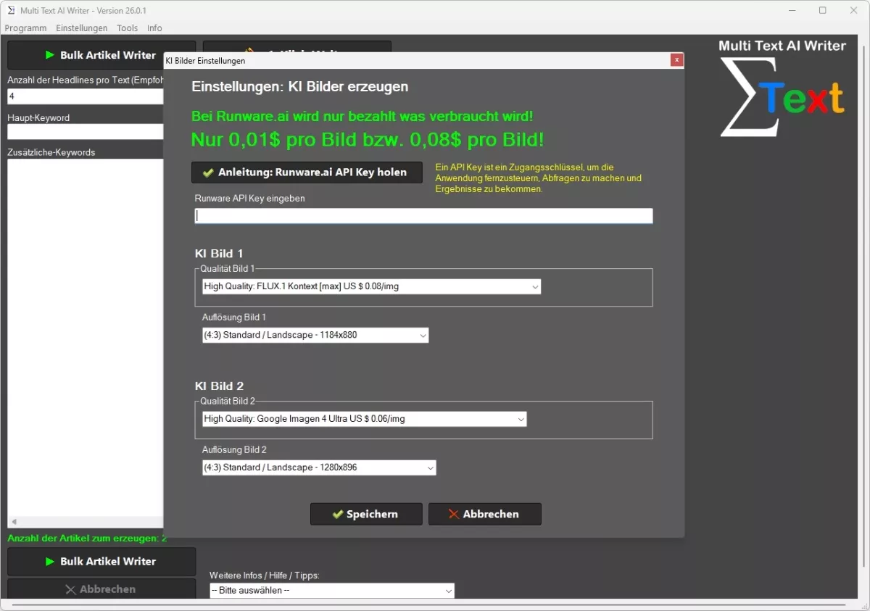This screenshot has height=611, width=870.
Task: Click the checkmark icon on Anleitung button
Action: (208, 173)
